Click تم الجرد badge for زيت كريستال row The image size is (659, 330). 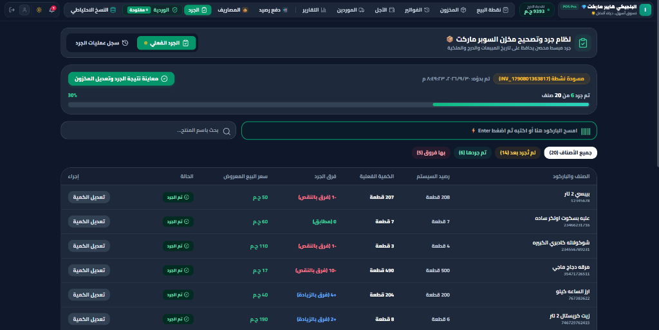178,319
